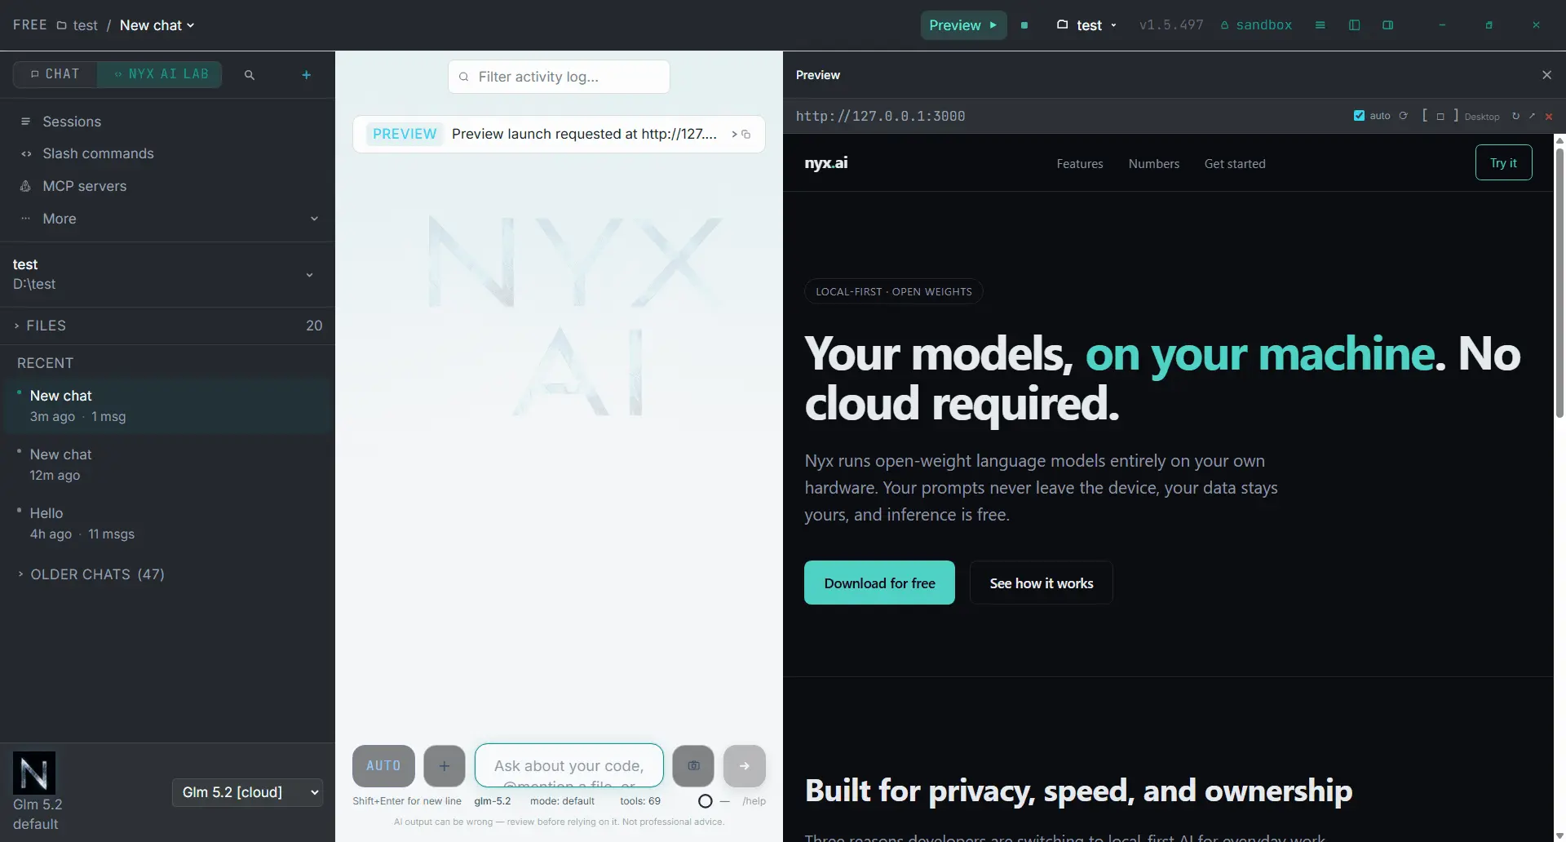The width and height of the screenshot is (1566, 842).
Task: Click the camera screenshot button in the composer
Action: click(x=693, y=766)
